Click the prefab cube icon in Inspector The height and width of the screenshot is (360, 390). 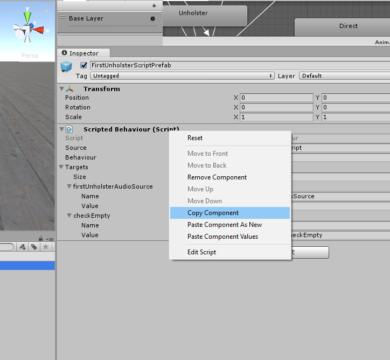(x=66, y=67)
